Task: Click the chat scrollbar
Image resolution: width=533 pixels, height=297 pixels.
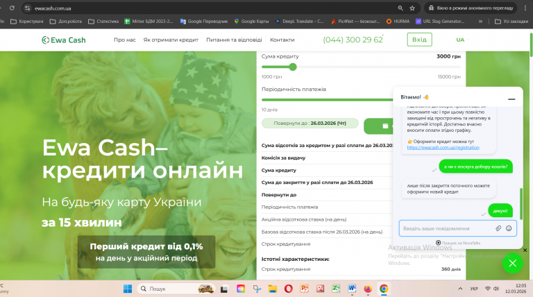Action: click(521, 203)
